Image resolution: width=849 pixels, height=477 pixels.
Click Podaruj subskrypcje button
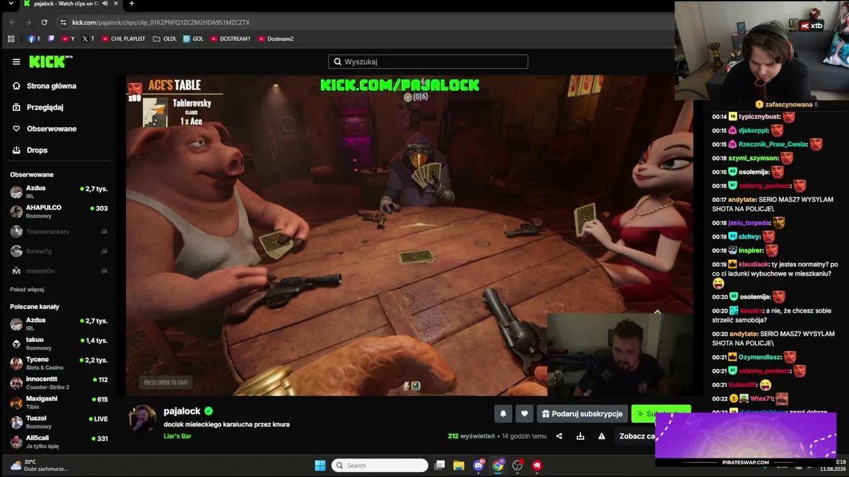[582, 414]
